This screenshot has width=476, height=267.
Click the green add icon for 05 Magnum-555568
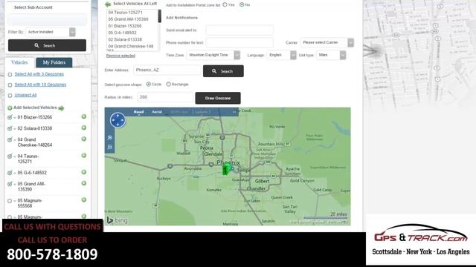click(x=84, y=200)
